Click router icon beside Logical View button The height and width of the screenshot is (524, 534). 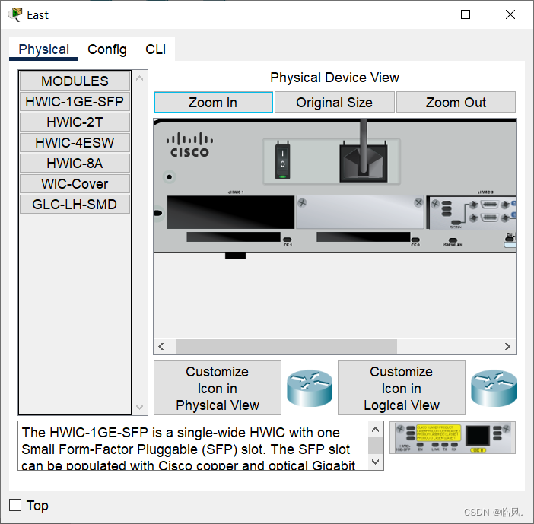click(494, 388)
